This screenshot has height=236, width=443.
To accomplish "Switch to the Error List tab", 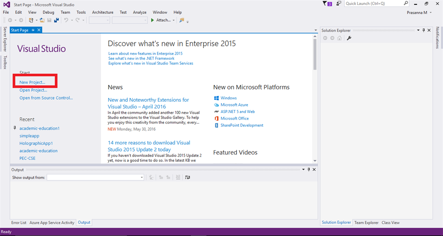I will point(19,223).
